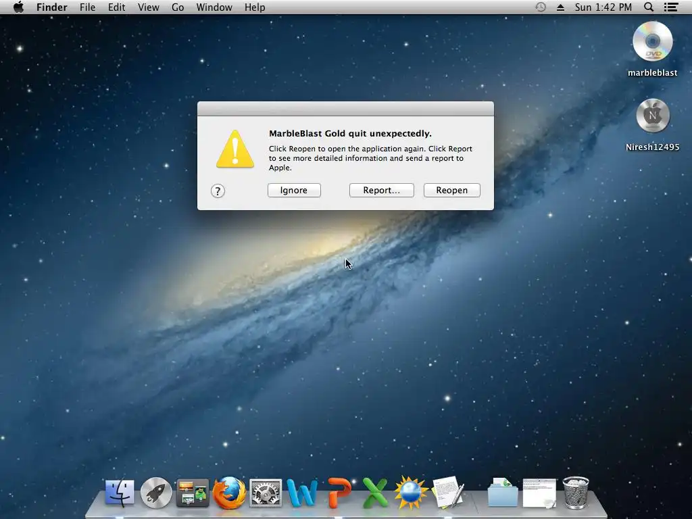Open the Go menu
The height and width of the screenshot is (519, 692).
click(x=178, y=7)
